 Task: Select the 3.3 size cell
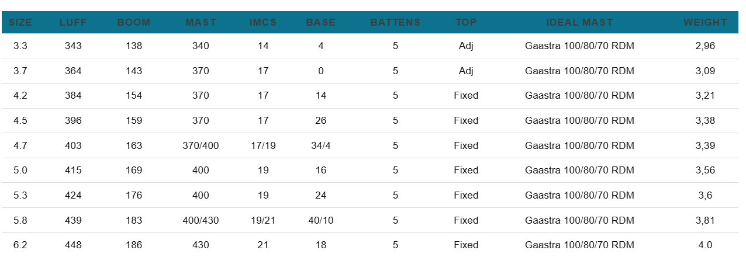coord(20,46)
